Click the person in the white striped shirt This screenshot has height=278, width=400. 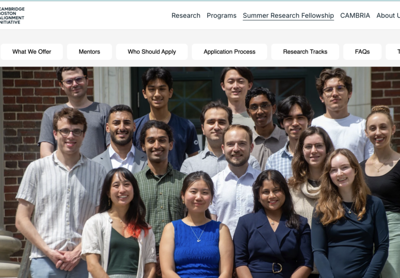point(60,193)
